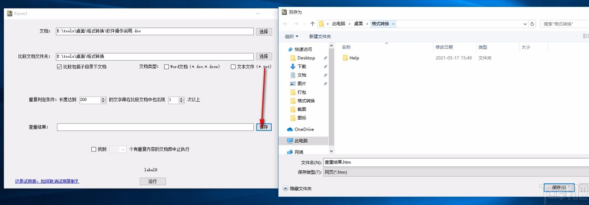The height and width of the screenshot is (205, 589).
Task: Open Quick access star icon
Action: [290, 49]
